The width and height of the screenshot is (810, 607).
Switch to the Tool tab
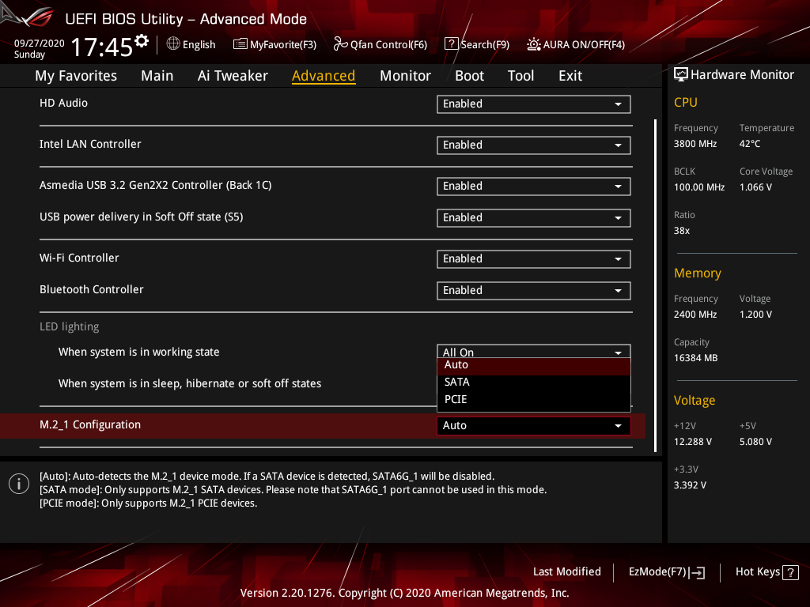(520, 76)
